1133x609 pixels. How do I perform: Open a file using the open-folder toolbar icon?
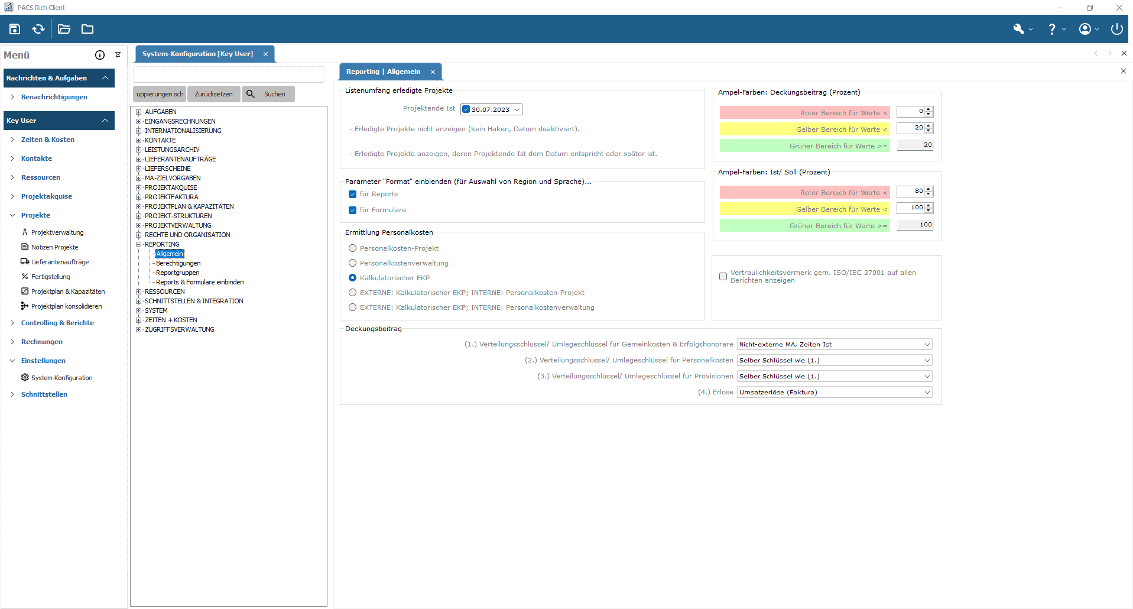click(64, 29)
